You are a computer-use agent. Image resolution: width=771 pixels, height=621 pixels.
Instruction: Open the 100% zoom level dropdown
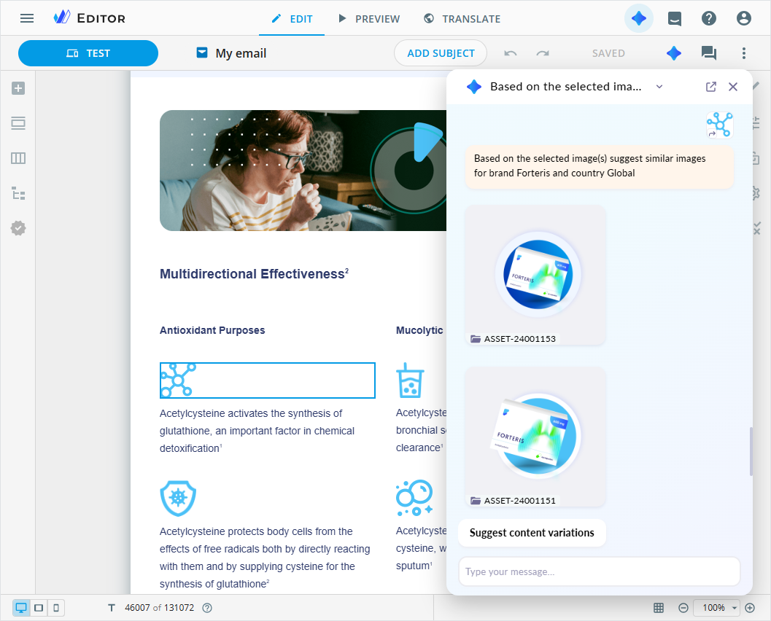718,608
